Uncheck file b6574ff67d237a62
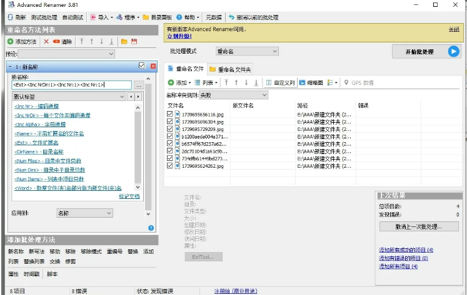467x295 pixels. [170, 143]
